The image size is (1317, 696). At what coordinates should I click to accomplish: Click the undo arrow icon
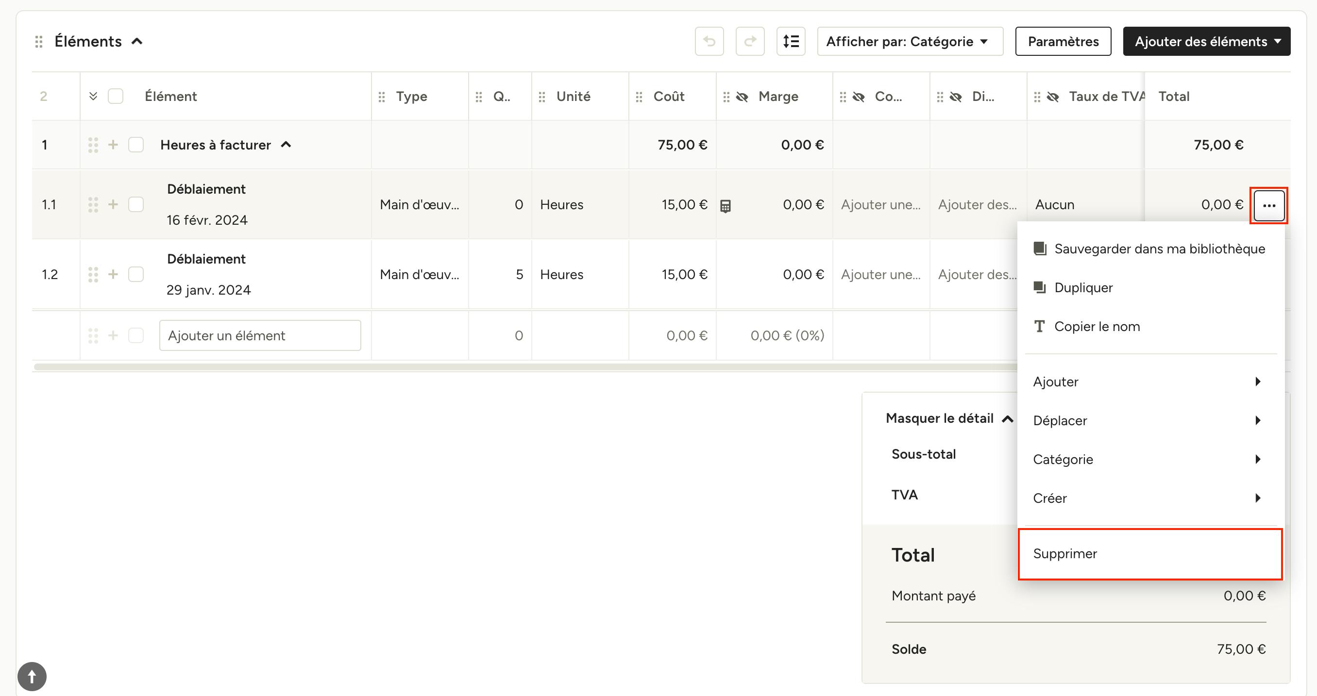pos(709,41)
